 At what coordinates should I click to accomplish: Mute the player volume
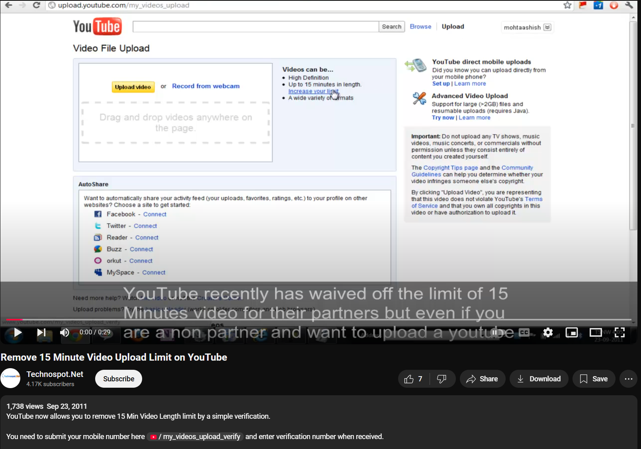pyautogui.click(x=64, y=332)
